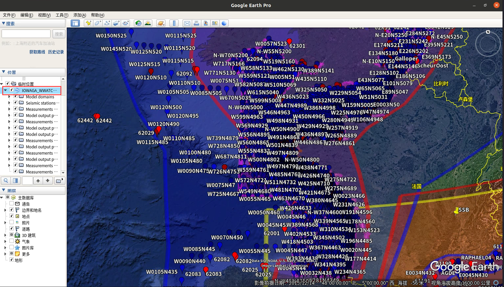Screen dimensions: 504x287
Task: Click View in Google Maps icon
Action: click(x=215, y=23)
